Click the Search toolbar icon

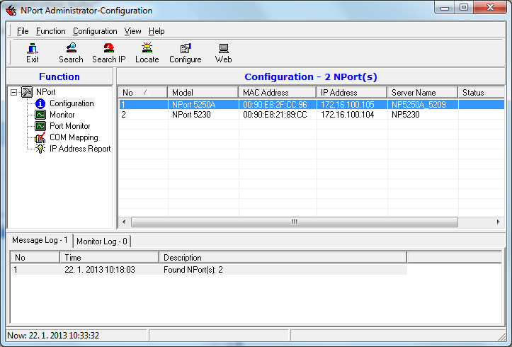[71, 53]
